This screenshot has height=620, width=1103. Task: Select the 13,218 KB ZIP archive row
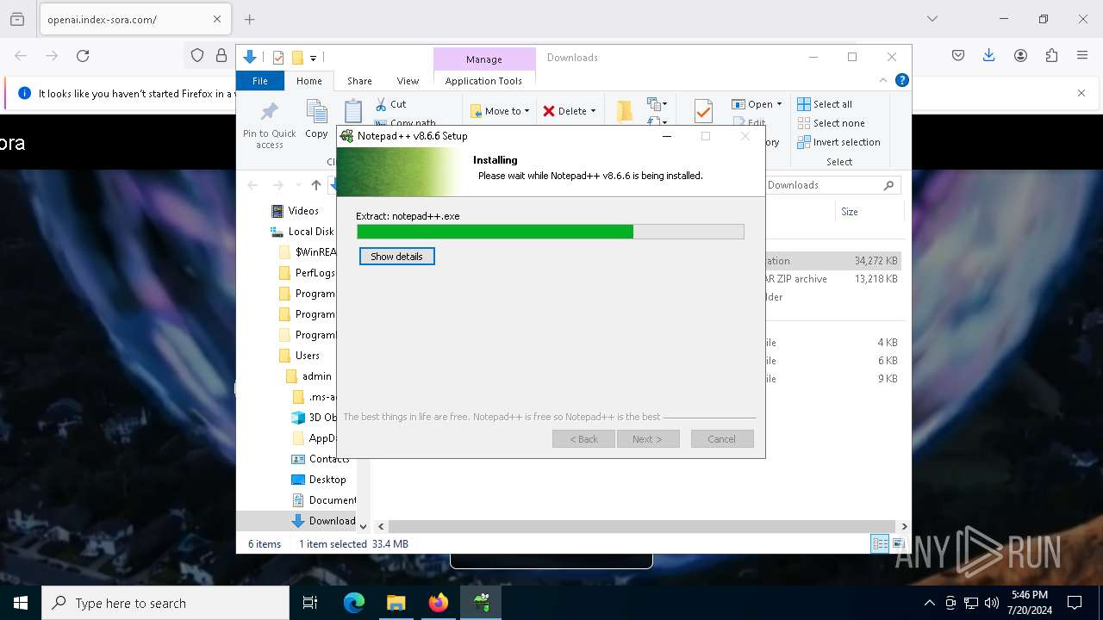[833, 279]
